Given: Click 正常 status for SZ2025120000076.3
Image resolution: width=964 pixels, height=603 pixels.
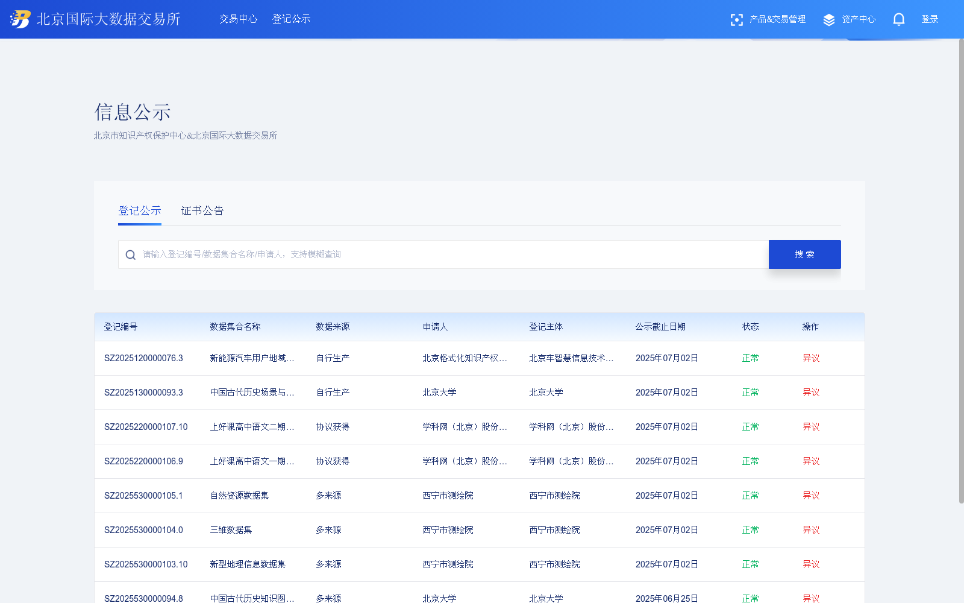Looking at the screenshot, I should click(x=750, y=358).
